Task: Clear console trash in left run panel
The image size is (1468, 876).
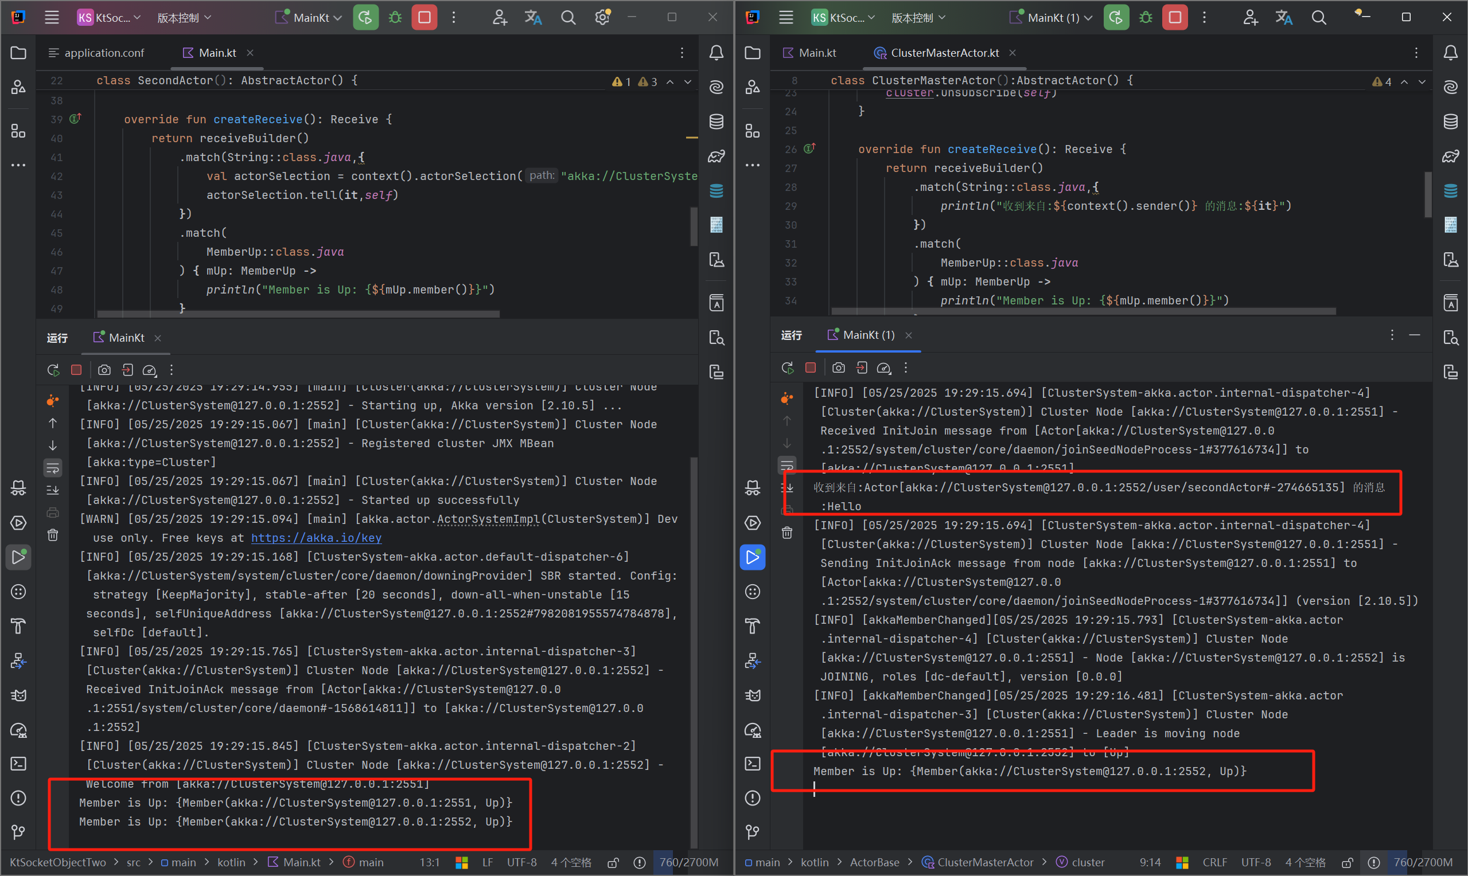Action: (x=53, y=535)
